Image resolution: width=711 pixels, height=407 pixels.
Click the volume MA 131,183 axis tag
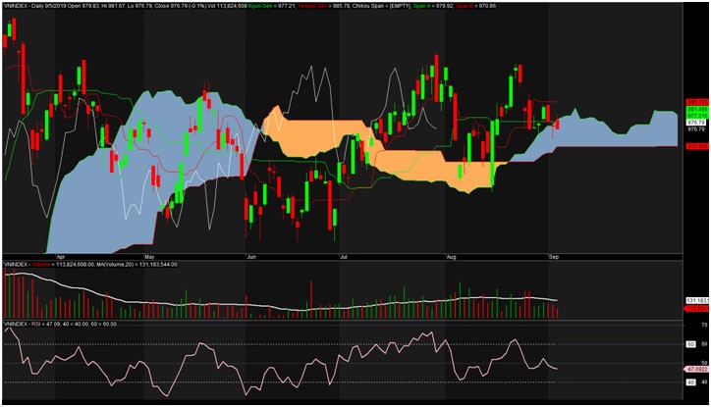pyautogui.click(x=696, y=300)
